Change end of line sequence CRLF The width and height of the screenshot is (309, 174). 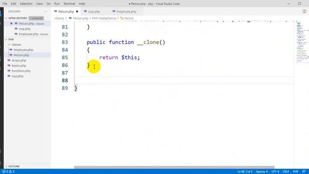pyautogui.click(x=286, y=172)
